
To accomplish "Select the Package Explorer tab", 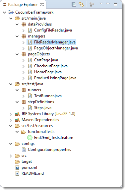I will point(23,5).
